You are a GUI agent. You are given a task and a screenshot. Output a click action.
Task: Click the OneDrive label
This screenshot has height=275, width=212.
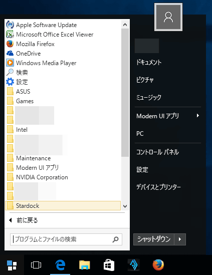click(x=28, y=53)
